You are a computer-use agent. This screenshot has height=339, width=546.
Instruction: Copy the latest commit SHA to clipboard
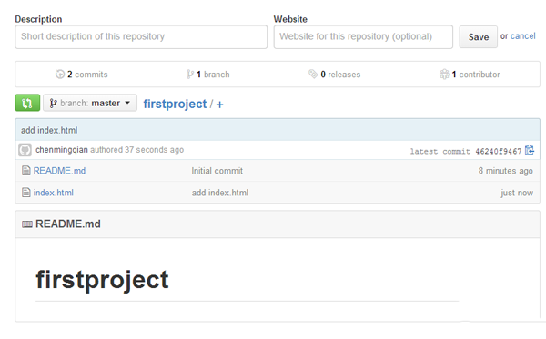pyautogui.click(x=530, y=150)
